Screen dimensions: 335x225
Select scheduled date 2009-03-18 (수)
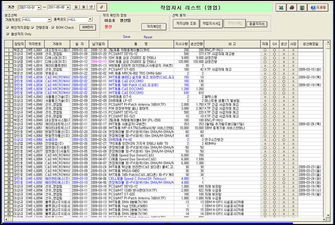click(x=310, y=190)
